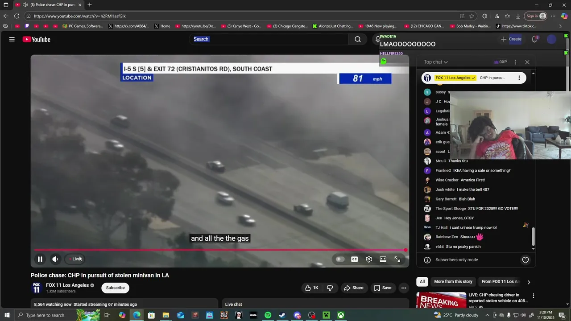Open browser extensions puzzle icon
The height and width of the screenshot is (321, 571).
point(485,16)
